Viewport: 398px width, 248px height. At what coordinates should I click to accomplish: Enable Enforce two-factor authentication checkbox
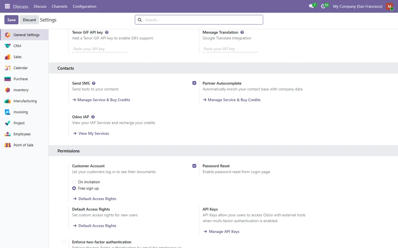click(64, 242)
